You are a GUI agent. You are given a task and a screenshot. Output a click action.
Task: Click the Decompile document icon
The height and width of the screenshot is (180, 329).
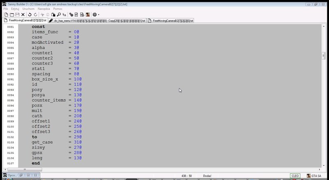76,14
